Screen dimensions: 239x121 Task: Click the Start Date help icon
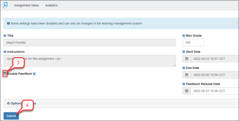click(x=184, y=52)
